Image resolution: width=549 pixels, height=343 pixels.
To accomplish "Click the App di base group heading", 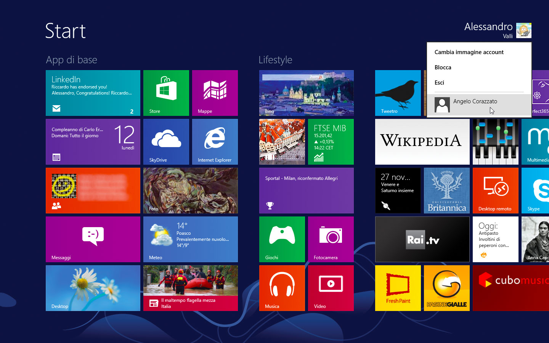I will click(x=71, y=60).
